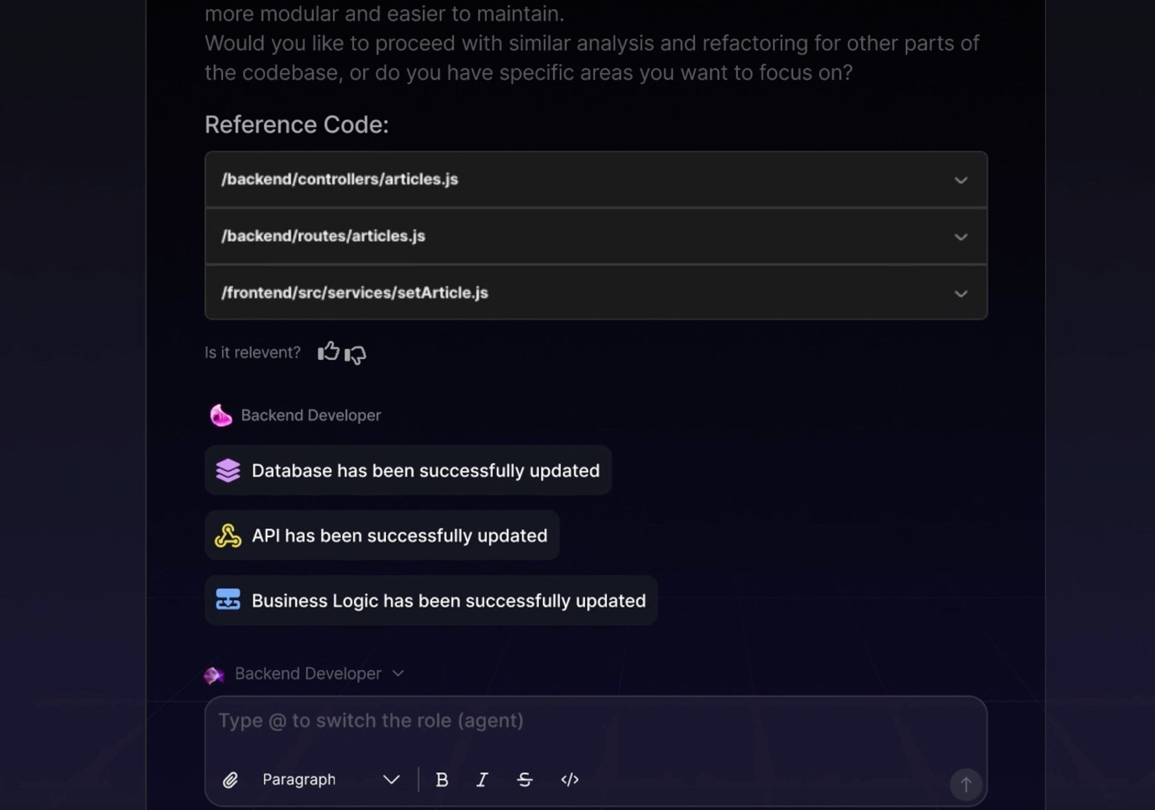Toggle strikethrough formatting

pyautogui.click(x=525, y=779)
